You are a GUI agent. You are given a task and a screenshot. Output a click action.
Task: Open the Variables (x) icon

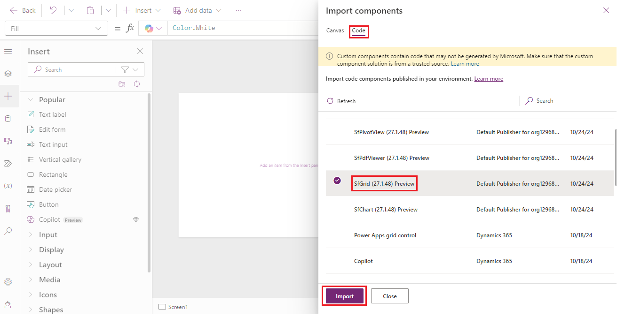[x=8, y=186]
